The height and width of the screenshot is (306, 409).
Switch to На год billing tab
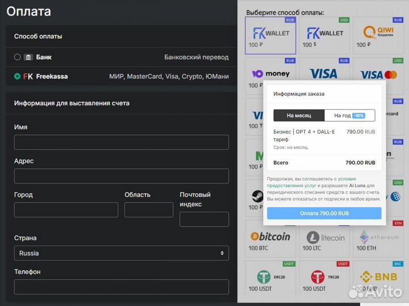(349, 116)
